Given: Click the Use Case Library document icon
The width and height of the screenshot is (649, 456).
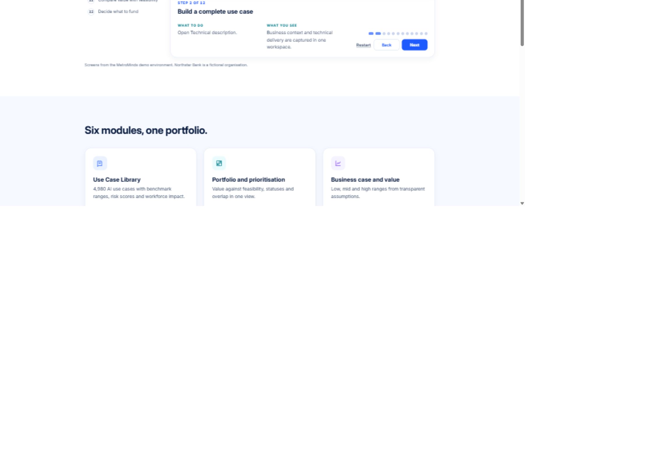Looking at the screenshot, I should click(x=100, y=163).
